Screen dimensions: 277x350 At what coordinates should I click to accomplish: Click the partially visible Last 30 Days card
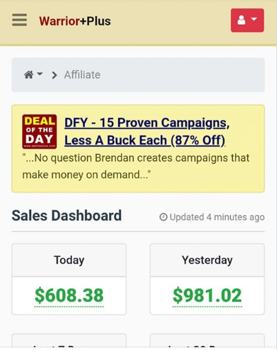pos(207,341)
